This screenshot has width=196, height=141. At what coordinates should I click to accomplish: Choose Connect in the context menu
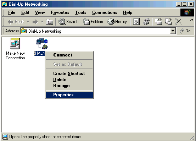coord(69,55)
